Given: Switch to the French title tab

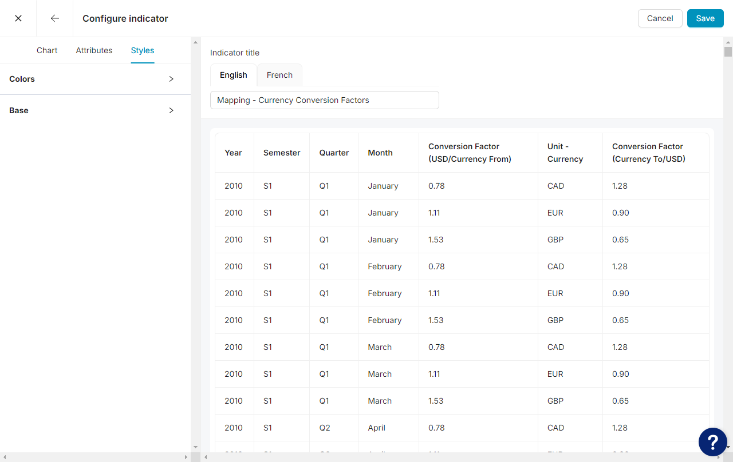Looking at the screenshot, I should click(279, 75).
